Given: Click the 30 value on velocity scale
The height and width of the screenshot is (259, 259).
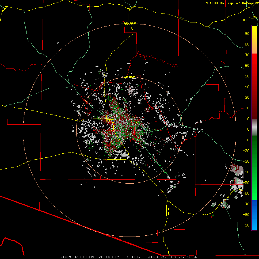Looking at the screenshot, I should [x=247, y=98].
